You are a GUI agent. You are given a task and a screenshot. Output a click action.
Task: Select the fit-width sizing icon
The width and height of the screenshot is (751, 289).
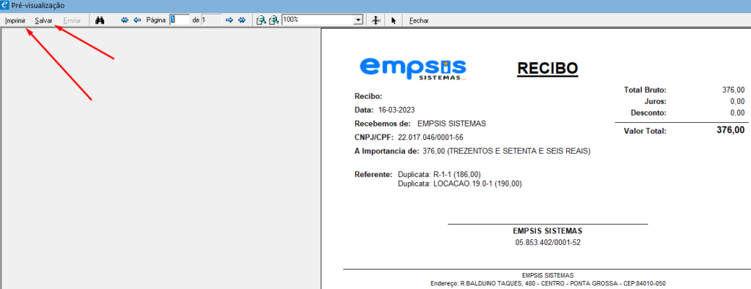(376, 20)
